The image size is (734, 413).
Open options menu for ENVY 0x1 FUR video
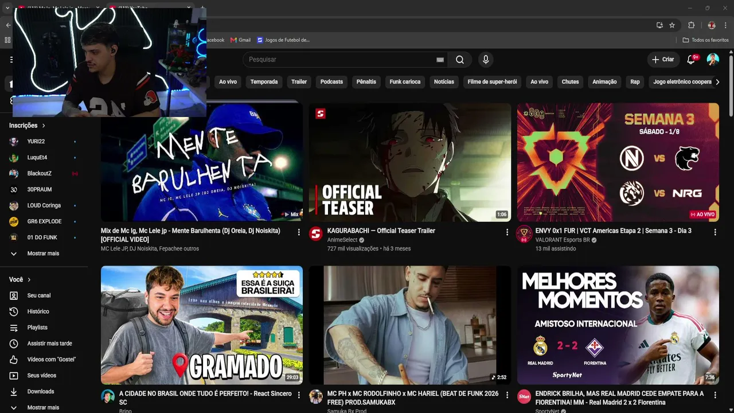click(x=715, y=232)
